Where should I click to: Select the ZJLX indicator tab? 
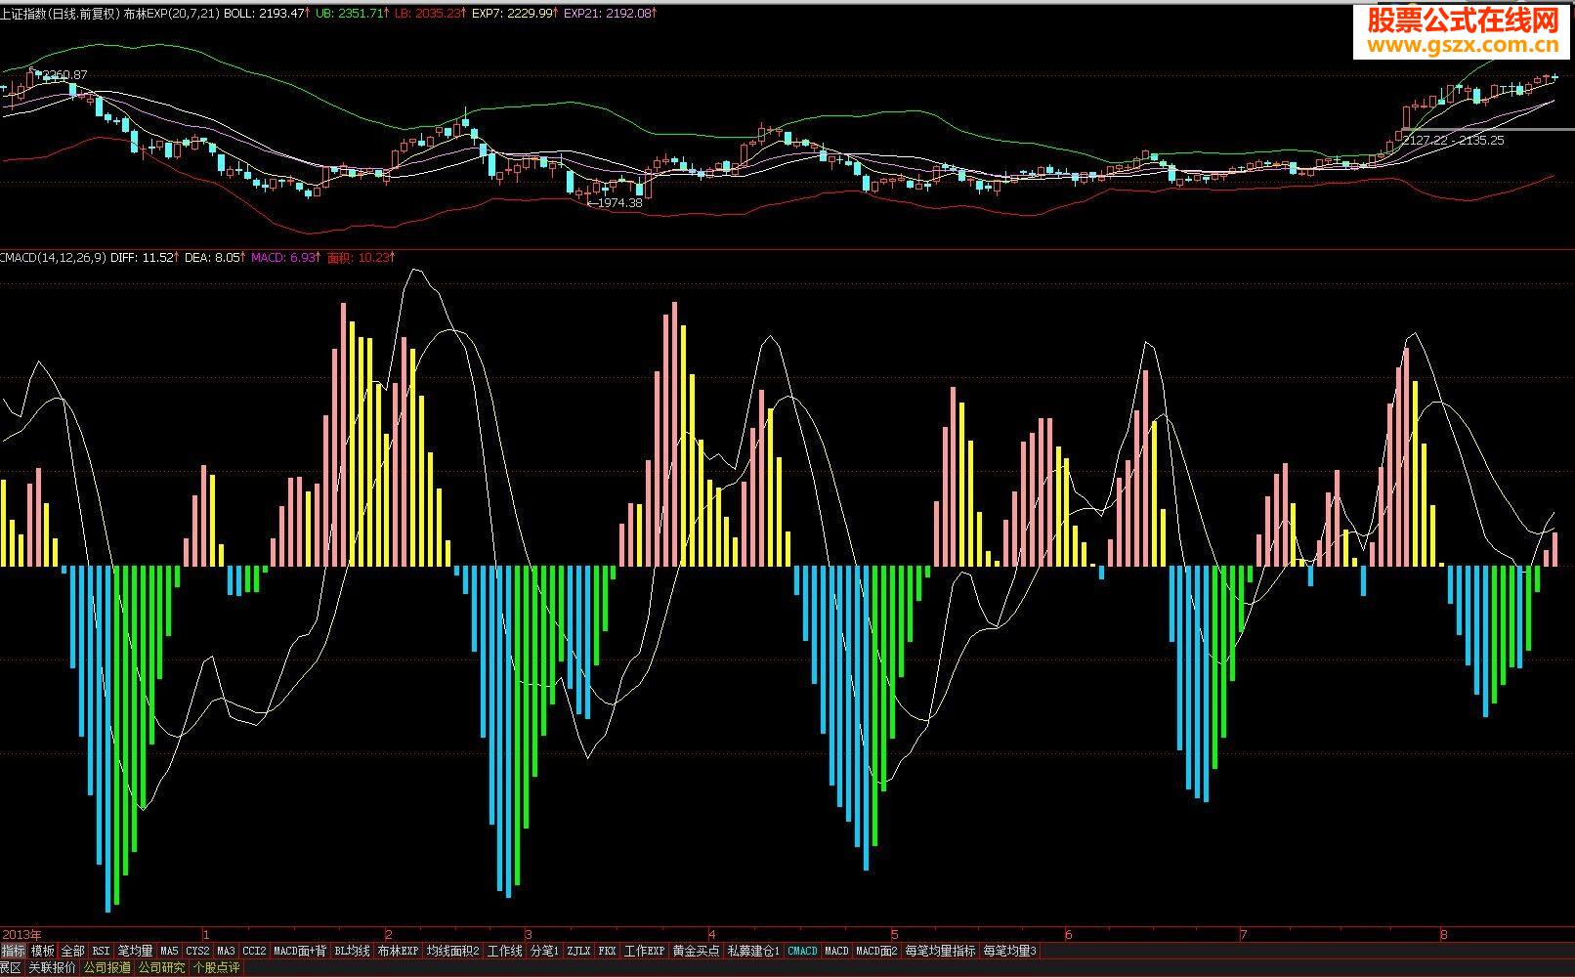tap(579, 951)
